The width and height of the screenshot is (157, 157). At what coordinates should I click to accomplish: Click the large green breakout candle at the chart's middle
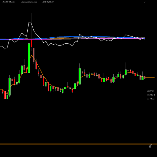tap(80, 76)
